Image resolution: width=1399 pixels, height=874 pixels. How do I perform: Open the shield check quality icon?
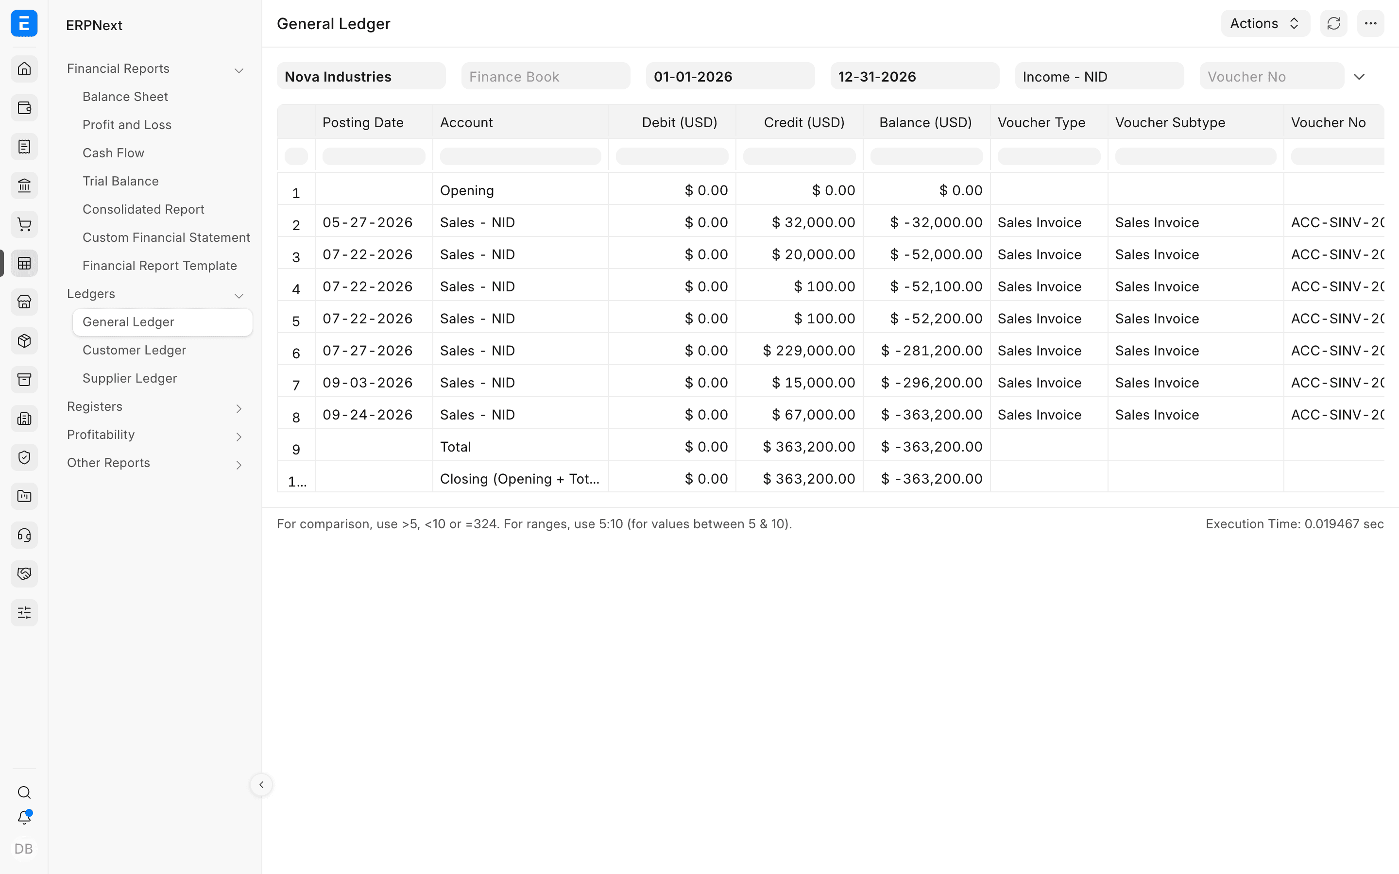24,457
